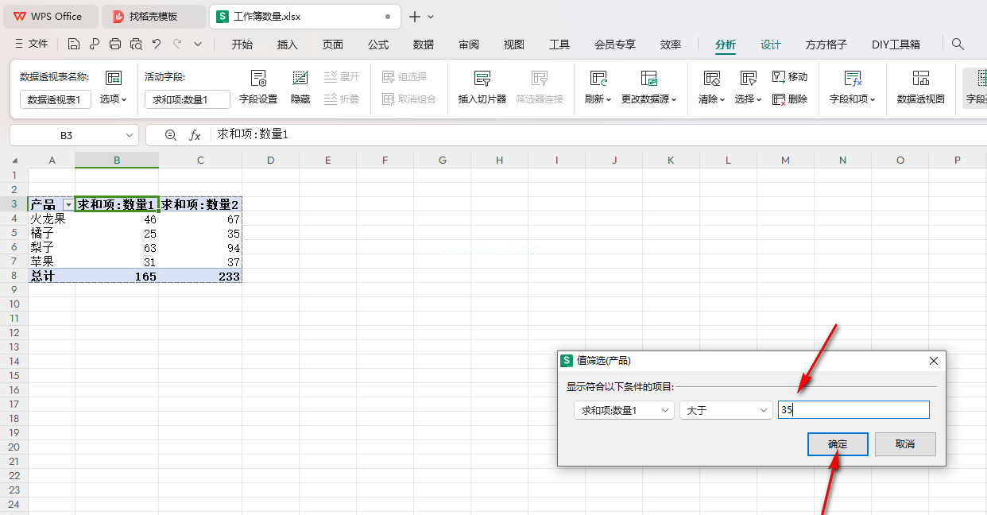Viewport: 987px width, 515px height.
Task: Open the 大于 condition dropdown
Action: [x=726, y=410]
